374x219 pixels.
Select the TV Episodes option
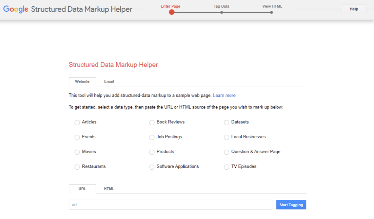pyautogui.click(x=226, y=167)
